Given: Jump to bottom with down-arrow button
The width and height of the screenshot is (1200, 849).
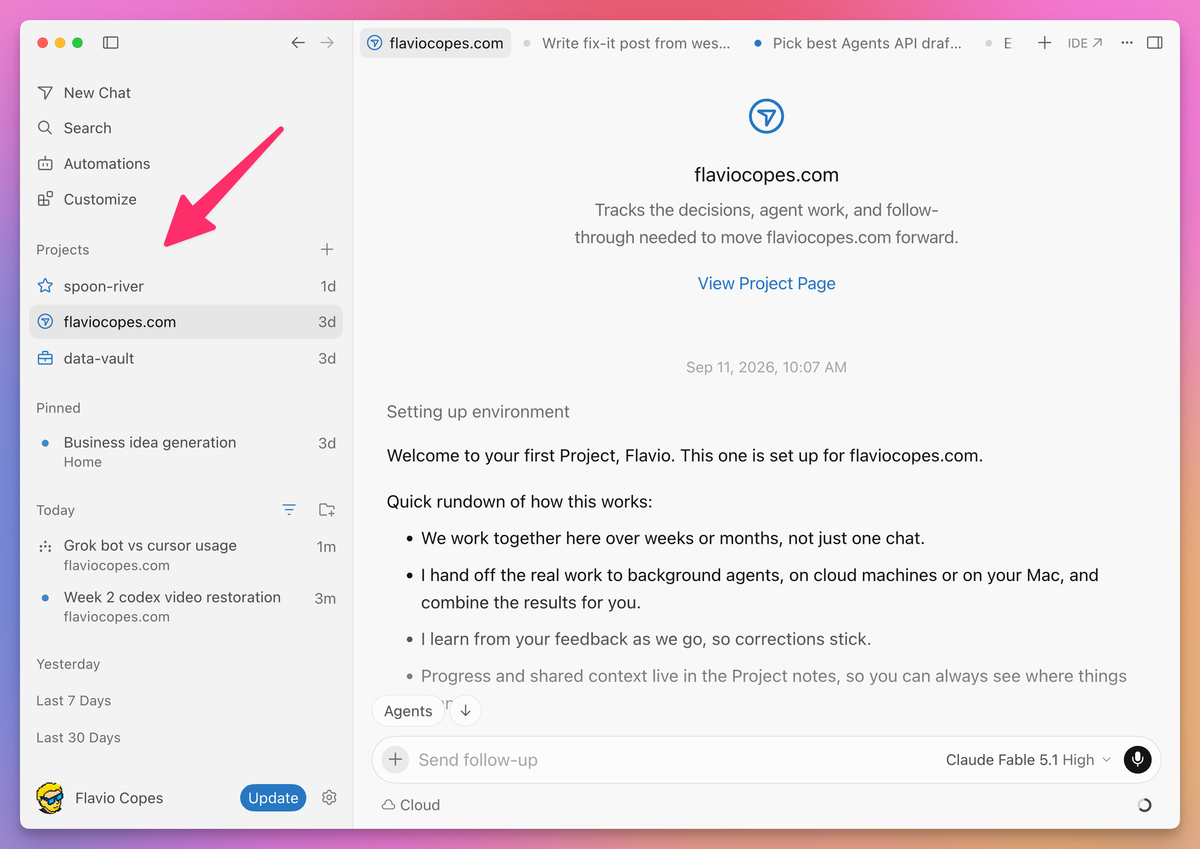Looking at the screenshot, I should point(466,710).
